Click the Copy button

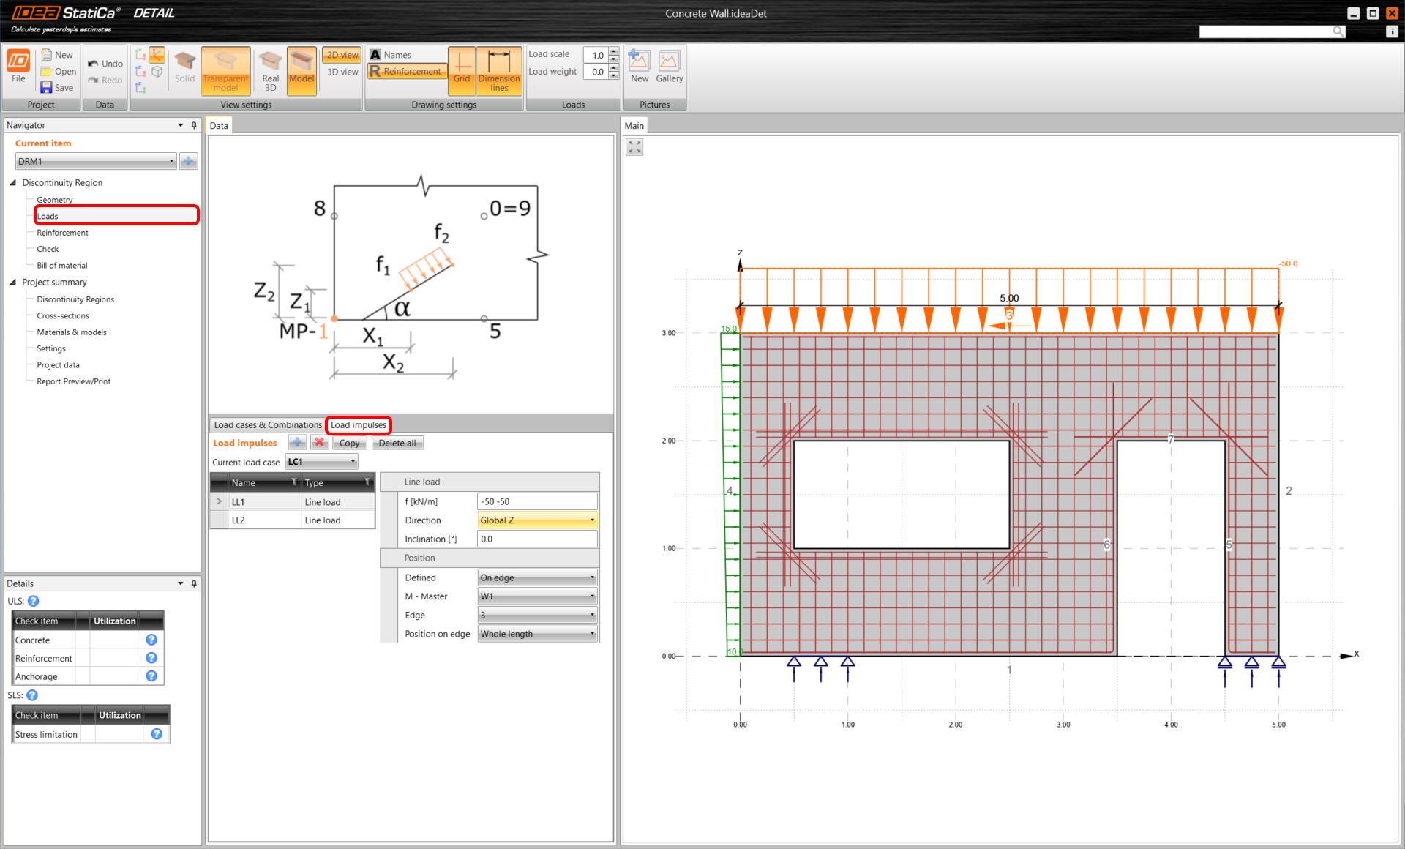tap(349, 444)
